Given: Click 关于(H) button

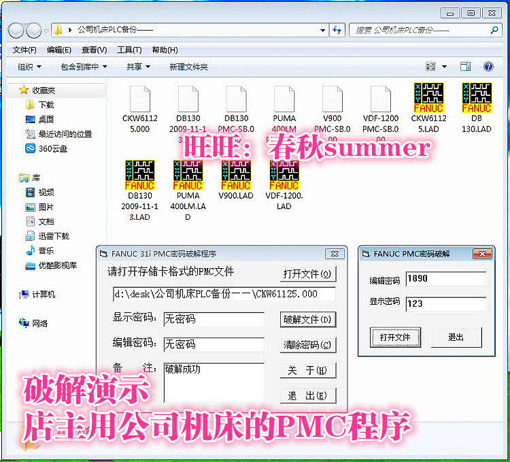Looking at the screenshot, I should click(x=307, y=370).
